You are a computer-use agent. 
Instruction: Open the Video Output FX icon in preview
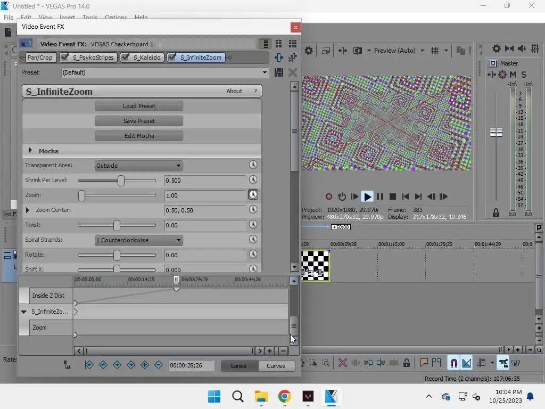tap(343, 51)
